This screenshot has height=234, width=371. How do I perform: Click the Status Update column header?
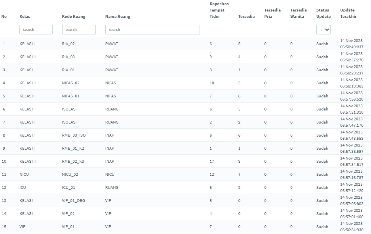point(323,13)
